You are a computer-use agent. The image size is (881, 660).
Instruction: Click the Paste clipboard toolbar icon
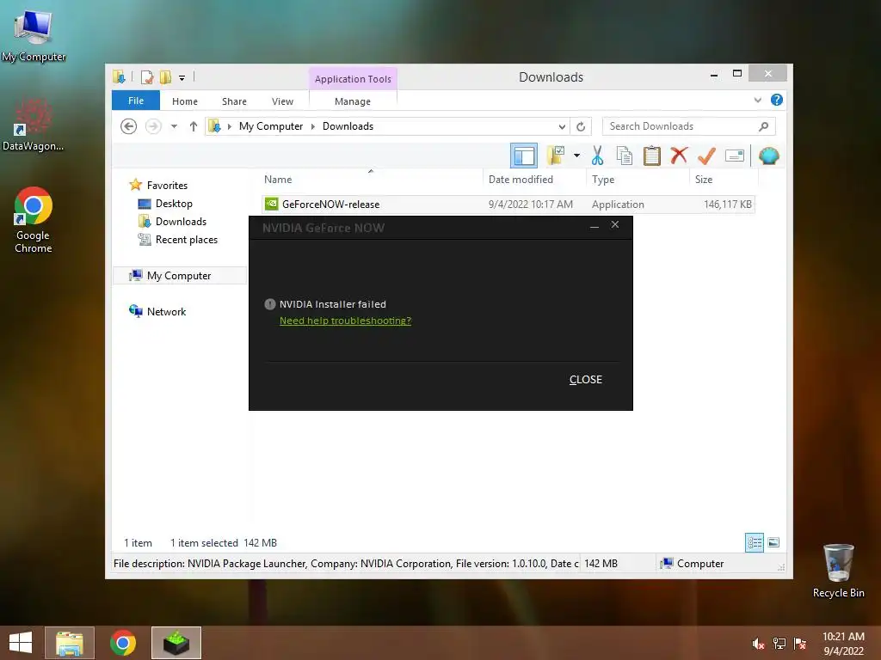652,156
